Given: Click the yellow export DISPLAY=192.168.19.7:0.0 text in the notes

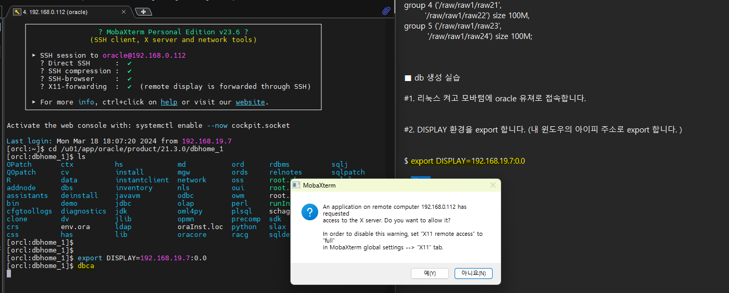Looking at the screenshot, I should click(x=468, y=161).
